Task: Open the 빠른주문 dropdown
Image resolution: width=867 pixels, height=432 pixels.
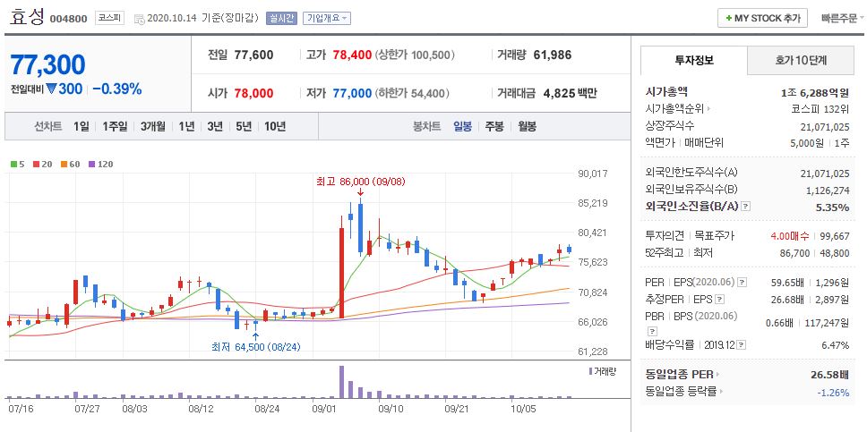Action: click(843, 18)
